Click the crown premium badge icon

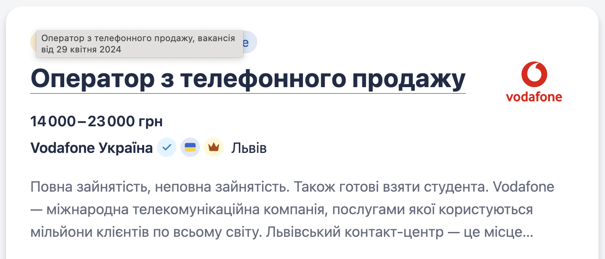pyautogui.click(x=213, y=148)
